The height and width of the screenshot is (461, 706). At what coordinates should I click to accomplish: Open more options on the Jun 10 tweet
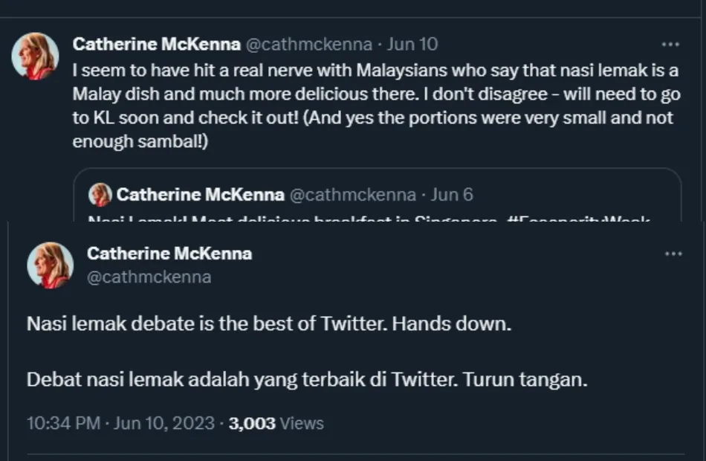click(670, 45)
